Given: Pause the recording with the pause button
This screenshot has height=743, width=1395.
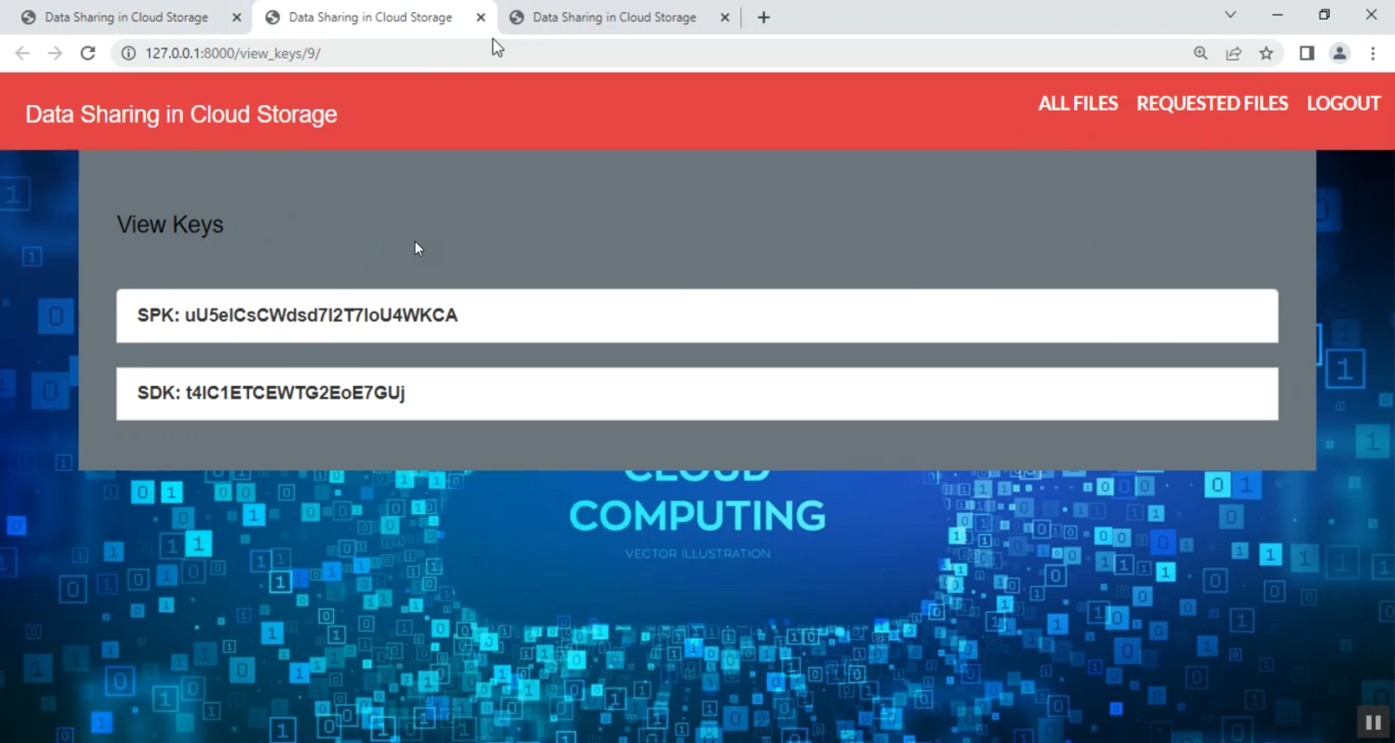Looking at the screenshot, I should 1373,722.
